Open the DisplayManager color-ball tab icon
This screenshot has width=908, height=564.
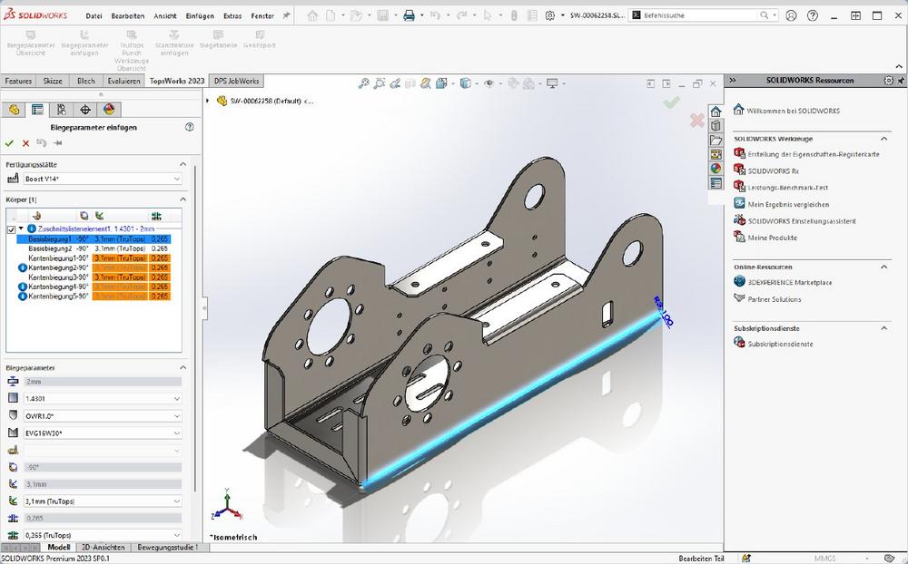click(109, 110)
